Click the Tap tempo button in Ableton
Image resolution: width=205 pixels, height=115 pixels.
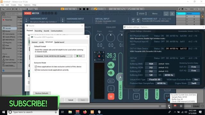(x=3, y=9)
